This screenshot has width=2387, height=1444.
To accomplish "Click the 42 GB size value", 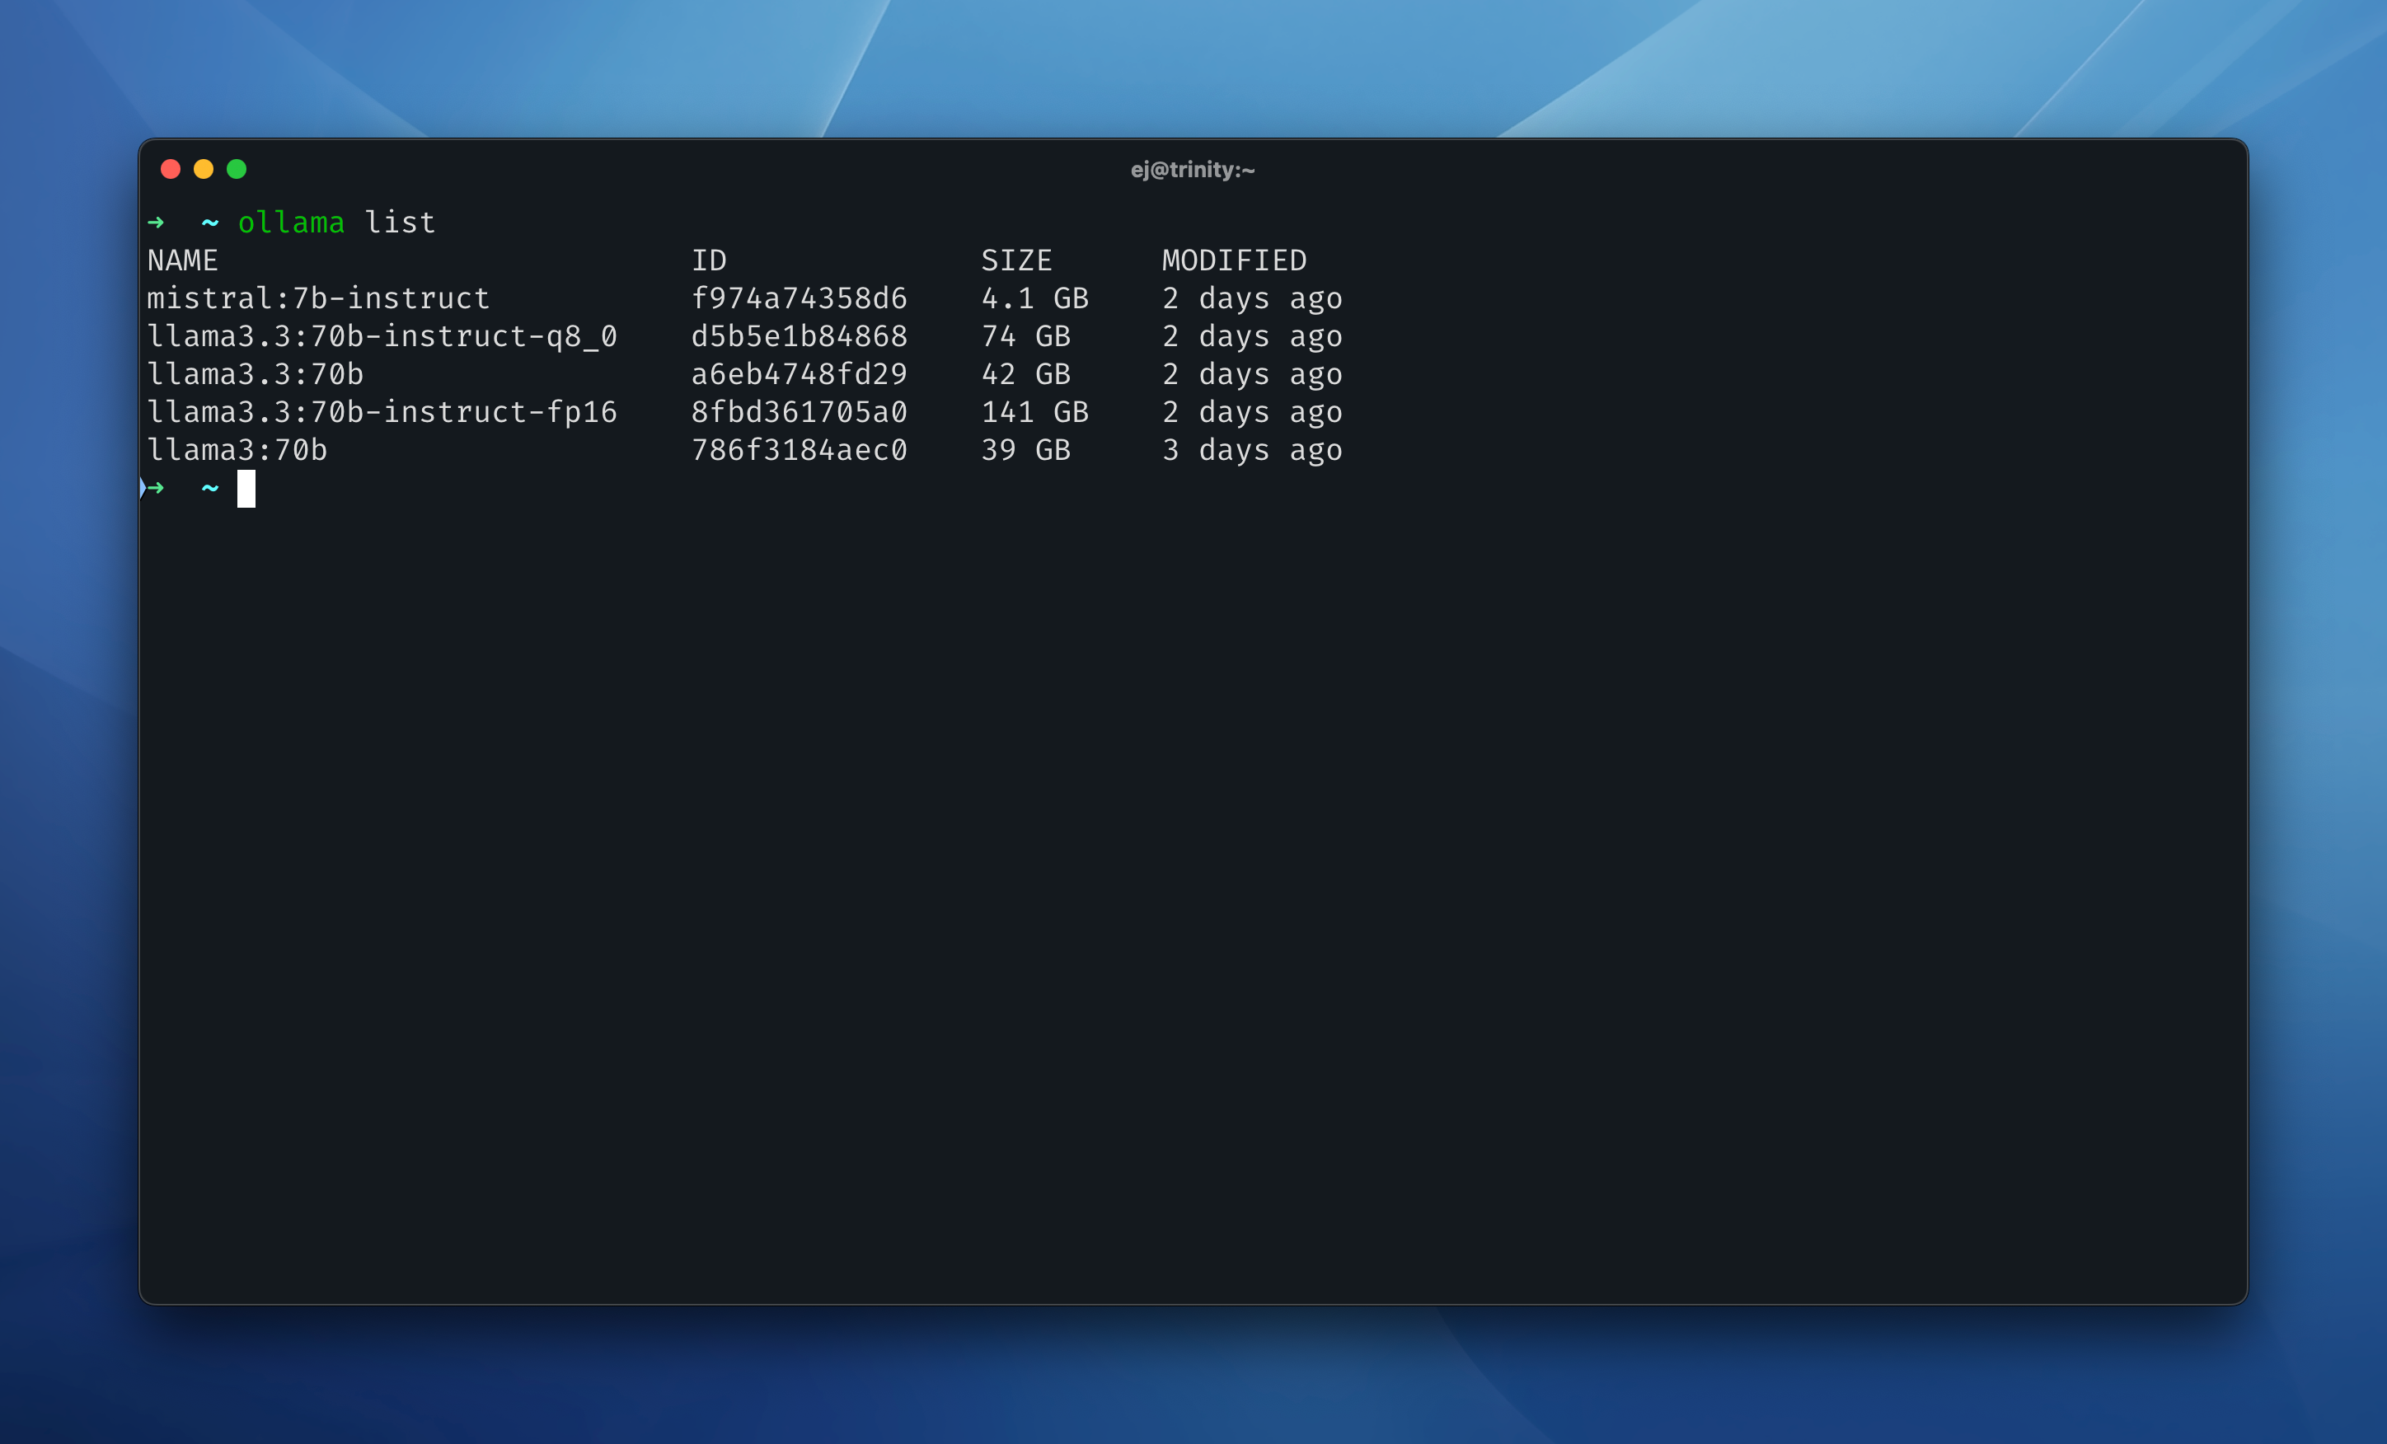I will (1026, 374).
